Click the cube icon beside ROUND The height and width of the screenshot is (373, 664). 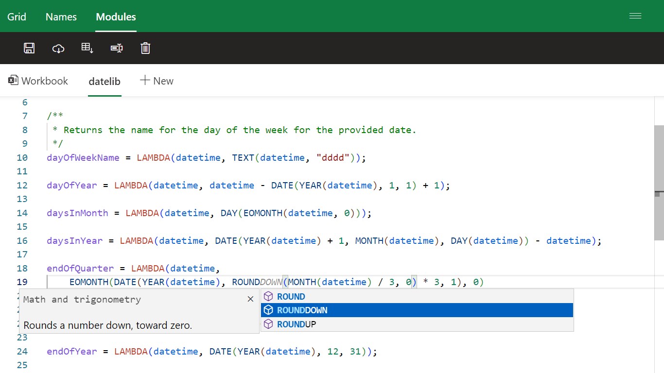(x=268, y=296)
